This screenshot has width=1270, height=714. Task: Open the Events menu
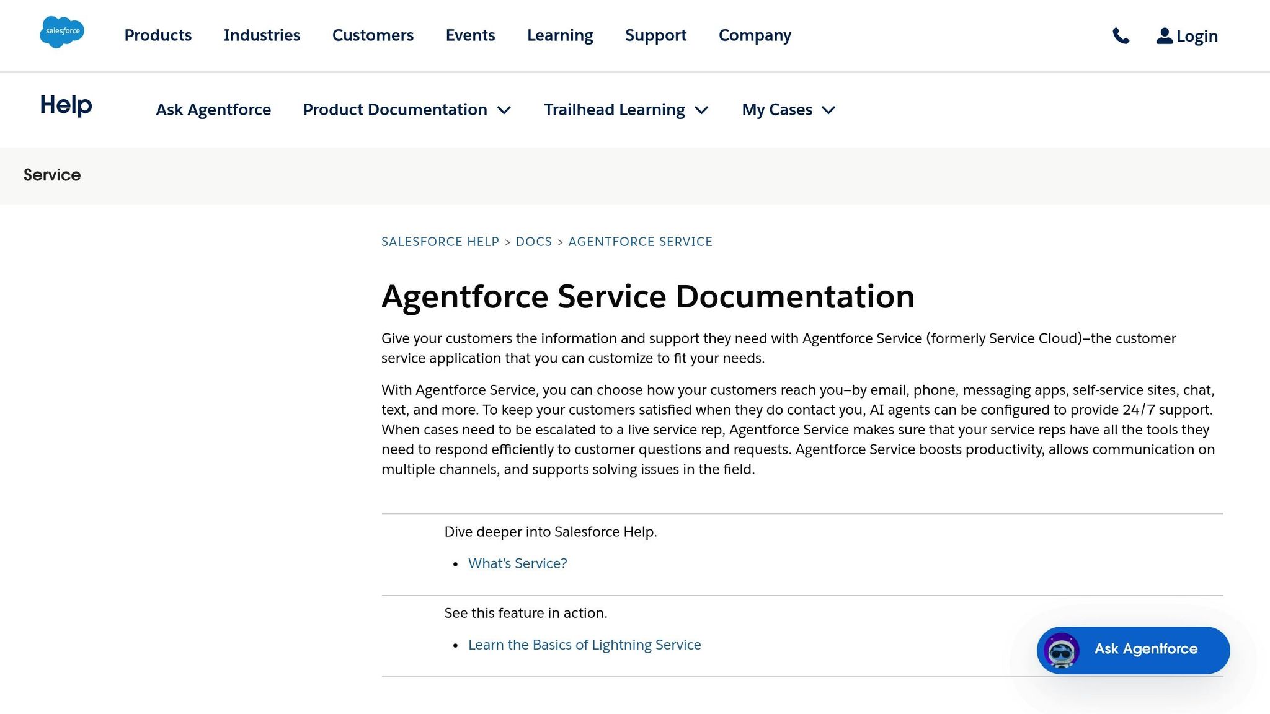(470, 35)
